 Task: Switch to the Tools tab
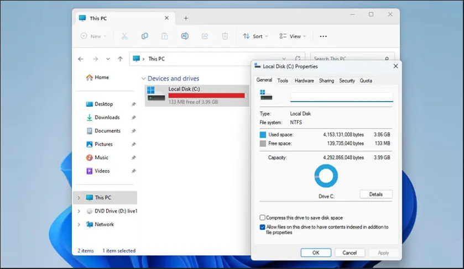[283, 81]
